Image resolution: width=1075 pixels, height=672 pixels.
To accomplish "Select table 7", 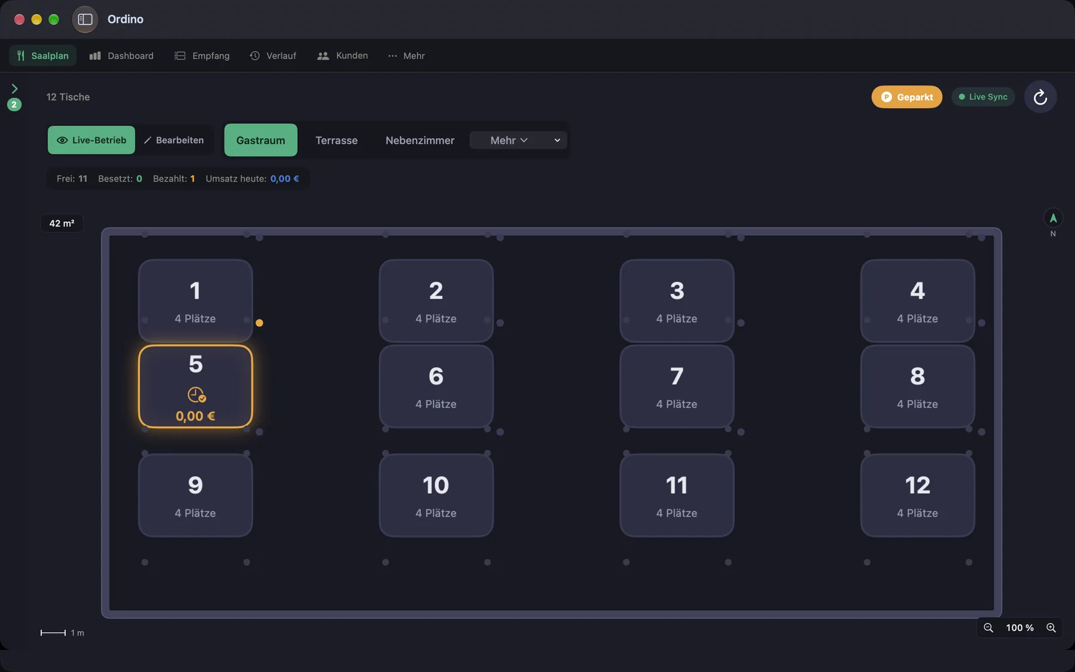I will pos(677,386).
